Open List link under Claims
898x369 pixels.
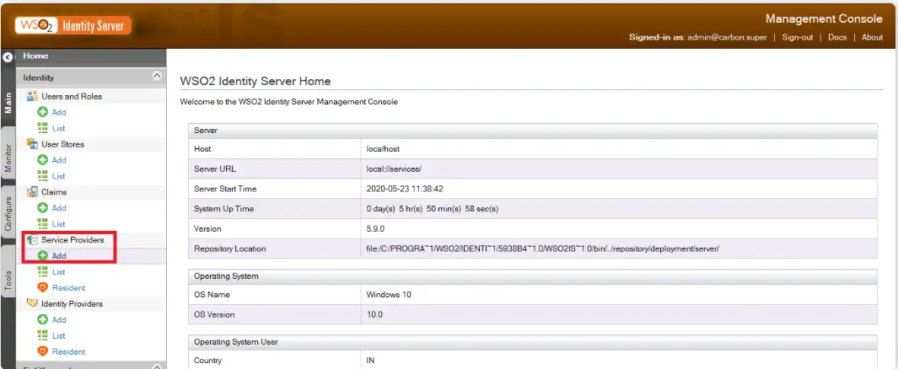click(x=58, y=224)
